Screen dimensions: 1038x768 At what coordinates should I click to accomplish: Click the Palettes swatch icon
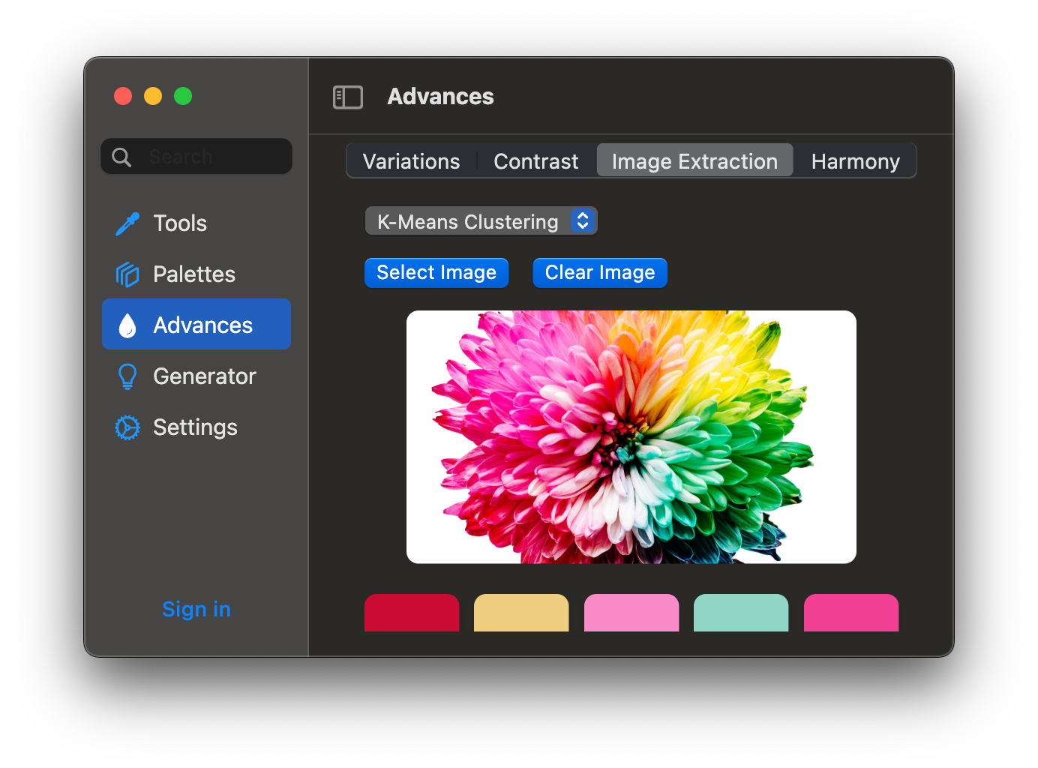(x=127, y=274)
